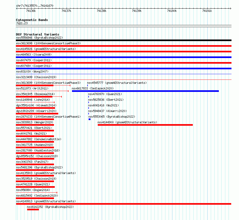Open the nsv511973 (Arlt2011) label

point(32,88)
